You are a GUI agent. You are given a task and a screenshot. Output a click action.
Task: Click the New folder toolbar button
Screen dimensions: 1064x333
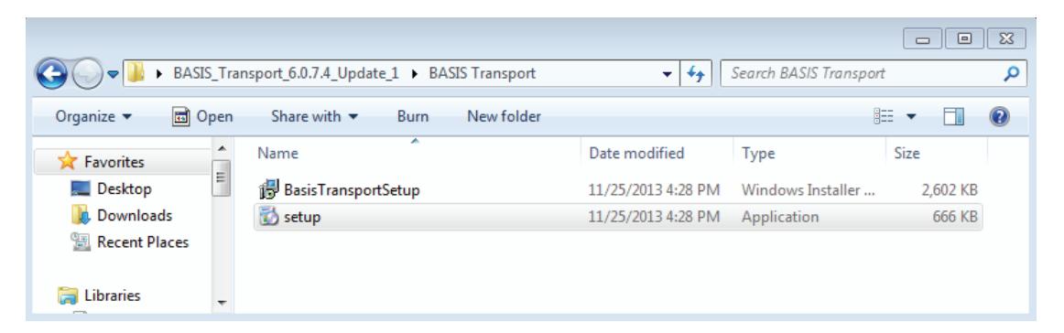[x=504, y=117]
